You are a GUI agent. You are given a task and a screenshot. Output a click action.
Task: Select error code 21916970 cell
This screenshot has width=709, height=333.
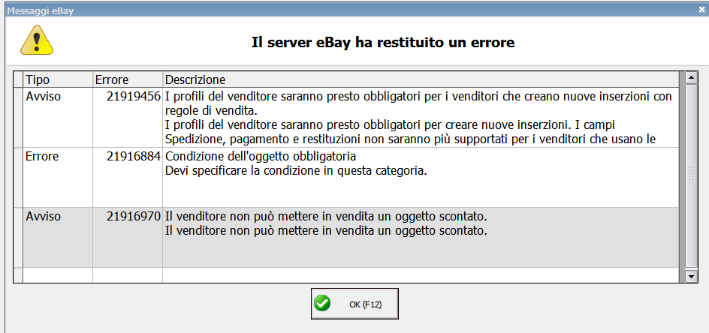coord(128,237)
